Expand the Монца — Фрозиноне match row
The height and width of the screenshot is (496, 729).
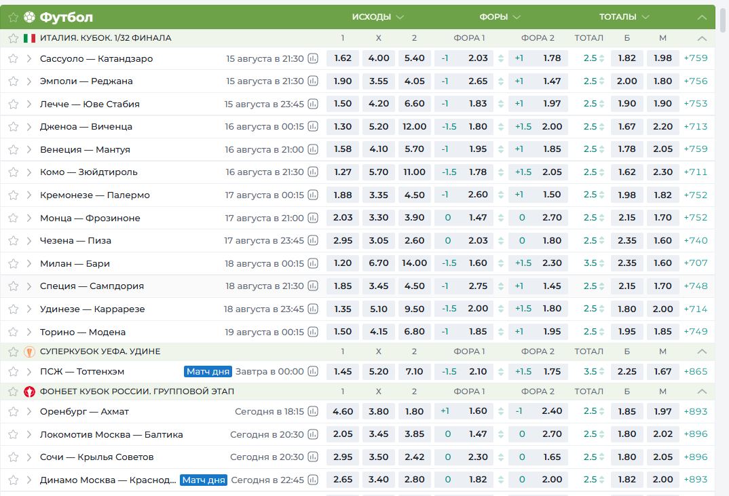29,218
